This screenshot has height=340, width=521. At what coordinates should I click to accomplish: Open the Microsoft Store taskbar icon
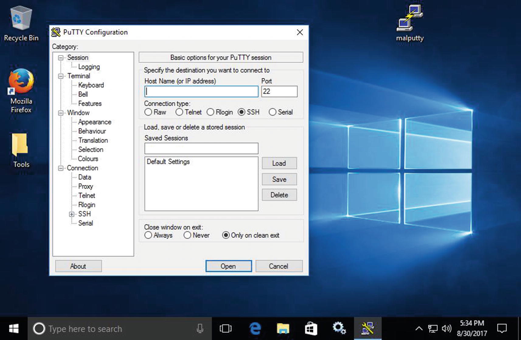[311, 328]
